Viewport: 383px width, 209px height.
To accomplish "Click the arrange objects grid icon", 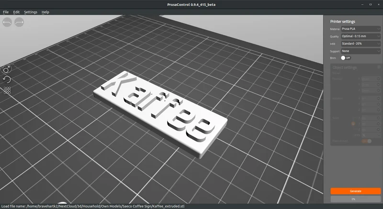I will (7, 90).
